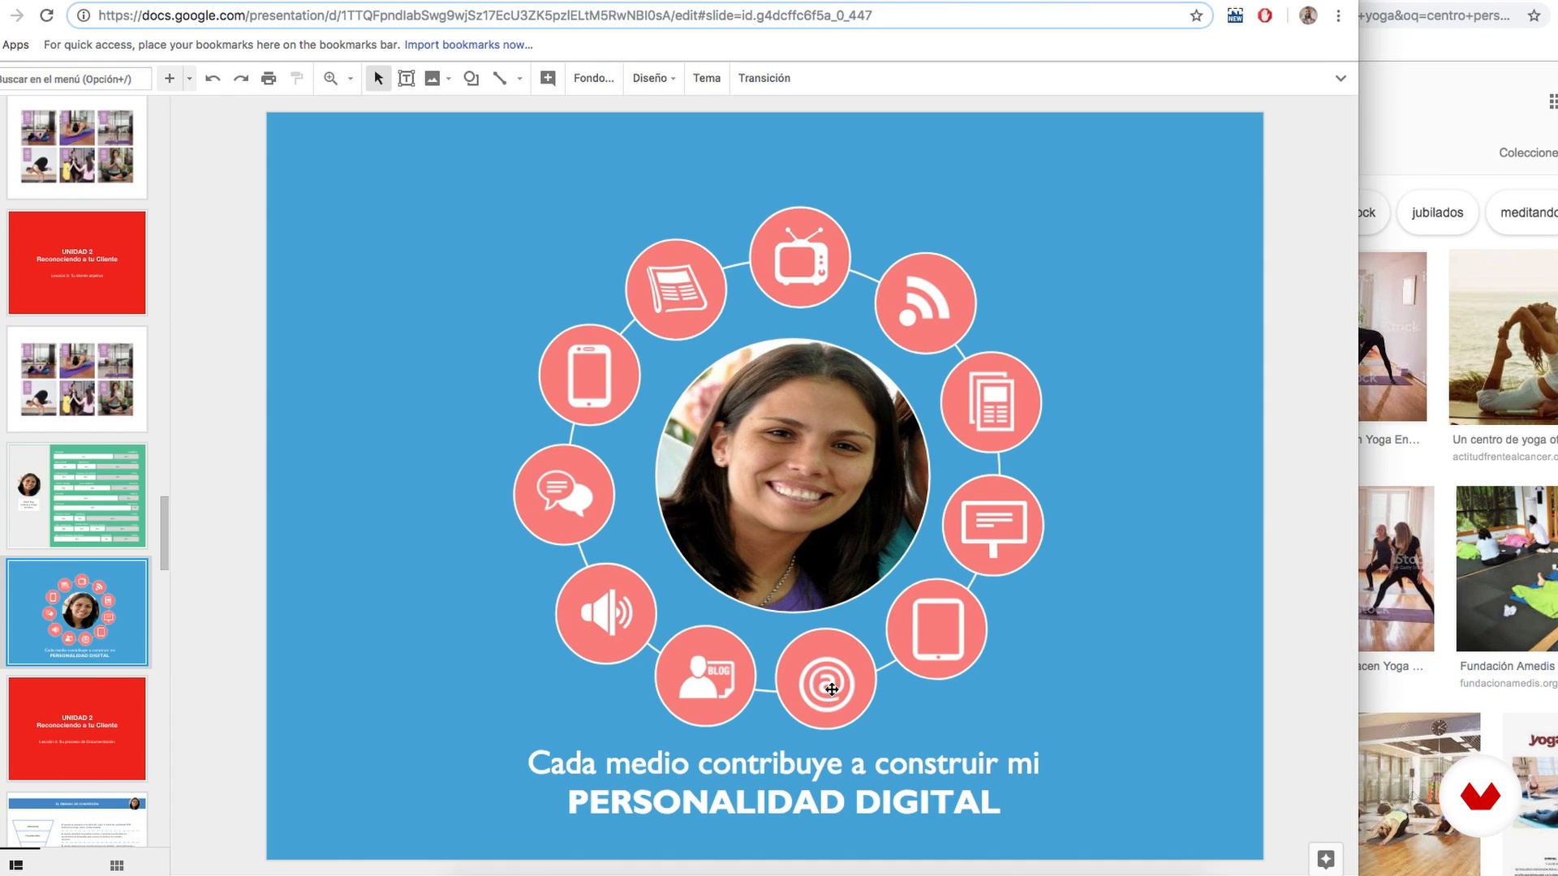The height and width of the screenshot is (876, 1558).
Task: Click the NEW extension icon
Action: coord(1235,15)
